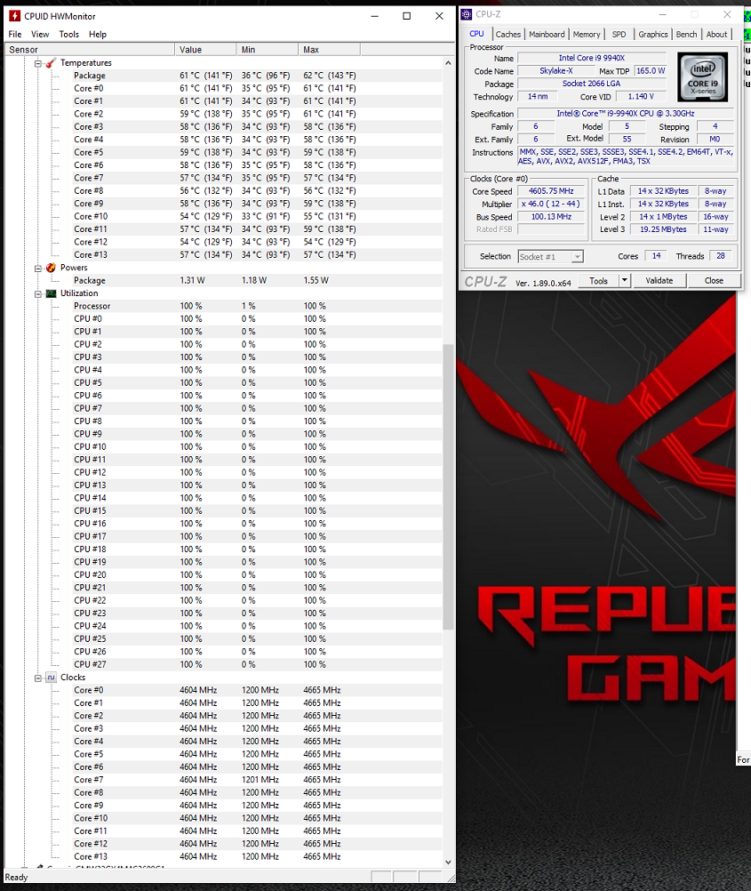Click the Ready status bar text
Image resolution: width=751 pixels, height=891 pixels.
click(17, 878)
